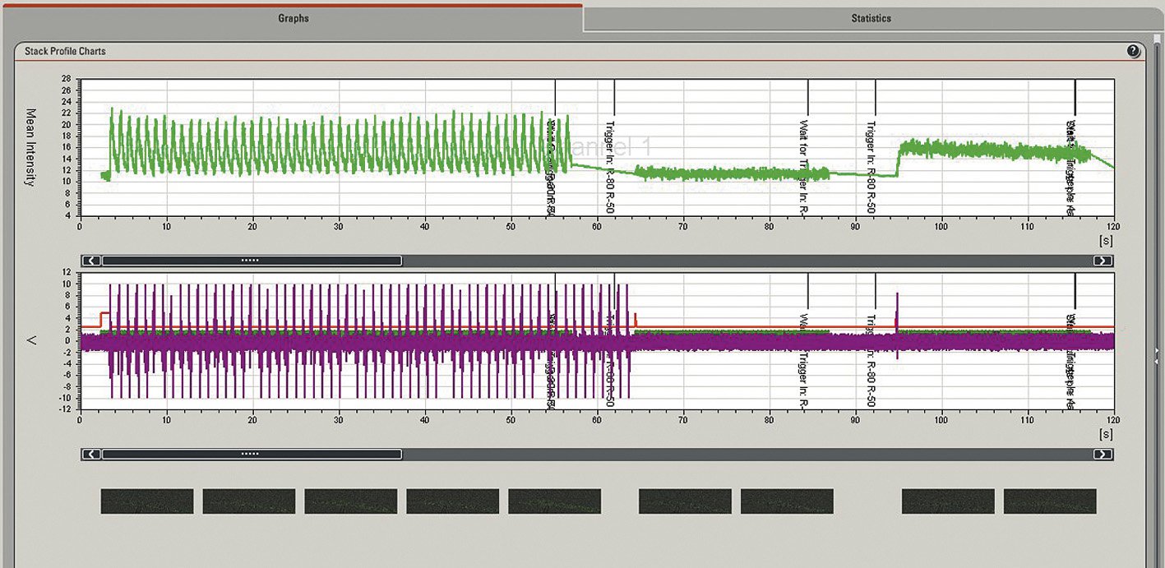Click right scroll arrow under Mean Intensity chart
Image resolution: width=1165 pixels, height=568 pixels.
1103,261
